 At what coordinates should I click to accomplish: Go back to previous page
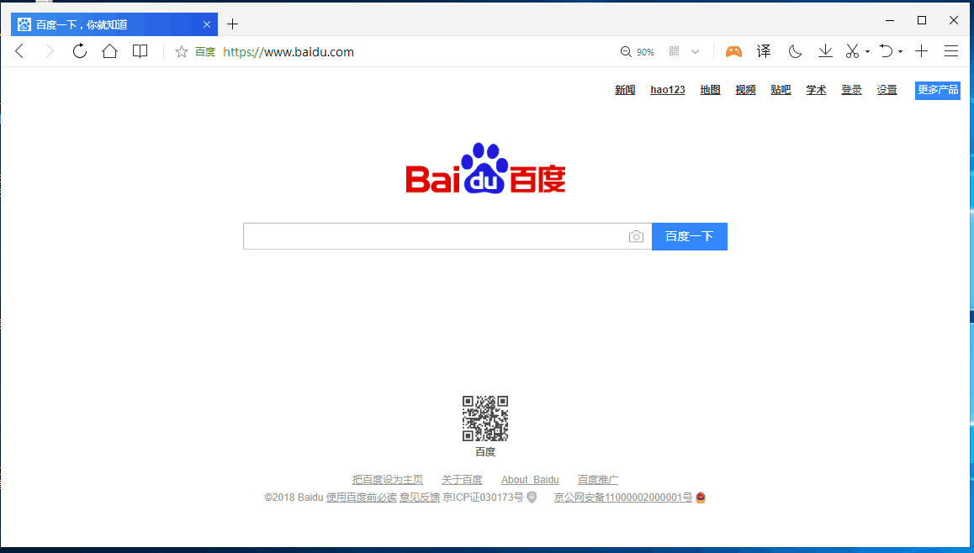click(19, 51)
